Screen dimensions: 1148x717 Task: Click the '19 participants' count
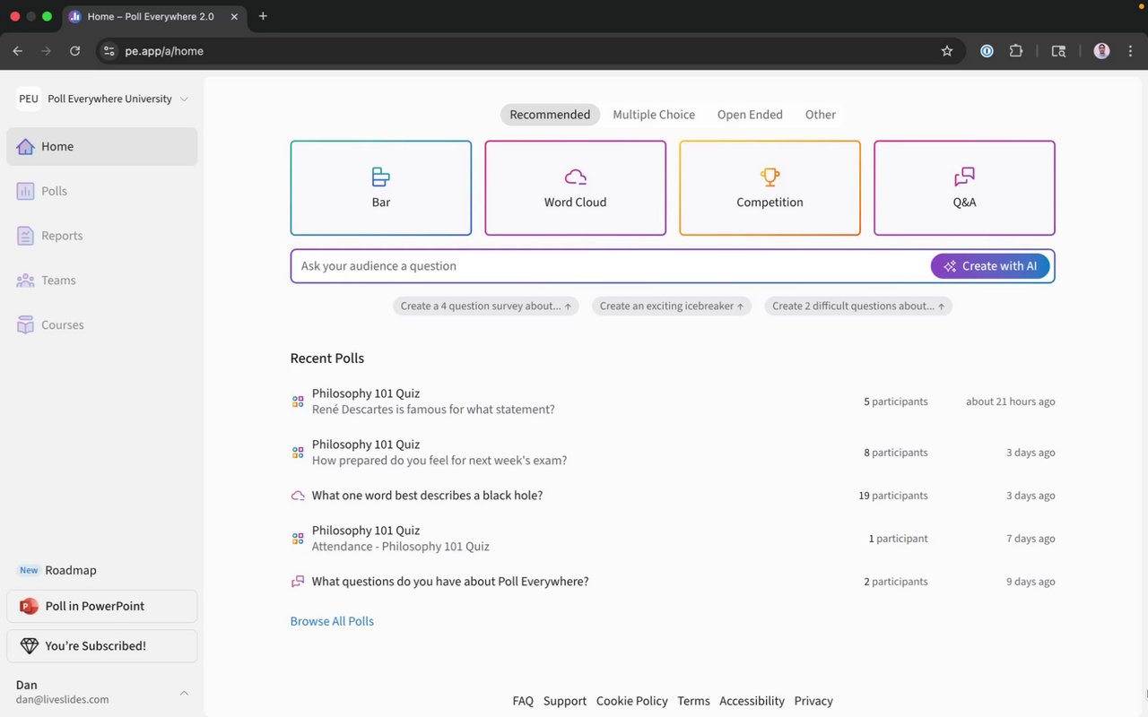(893, 496)
